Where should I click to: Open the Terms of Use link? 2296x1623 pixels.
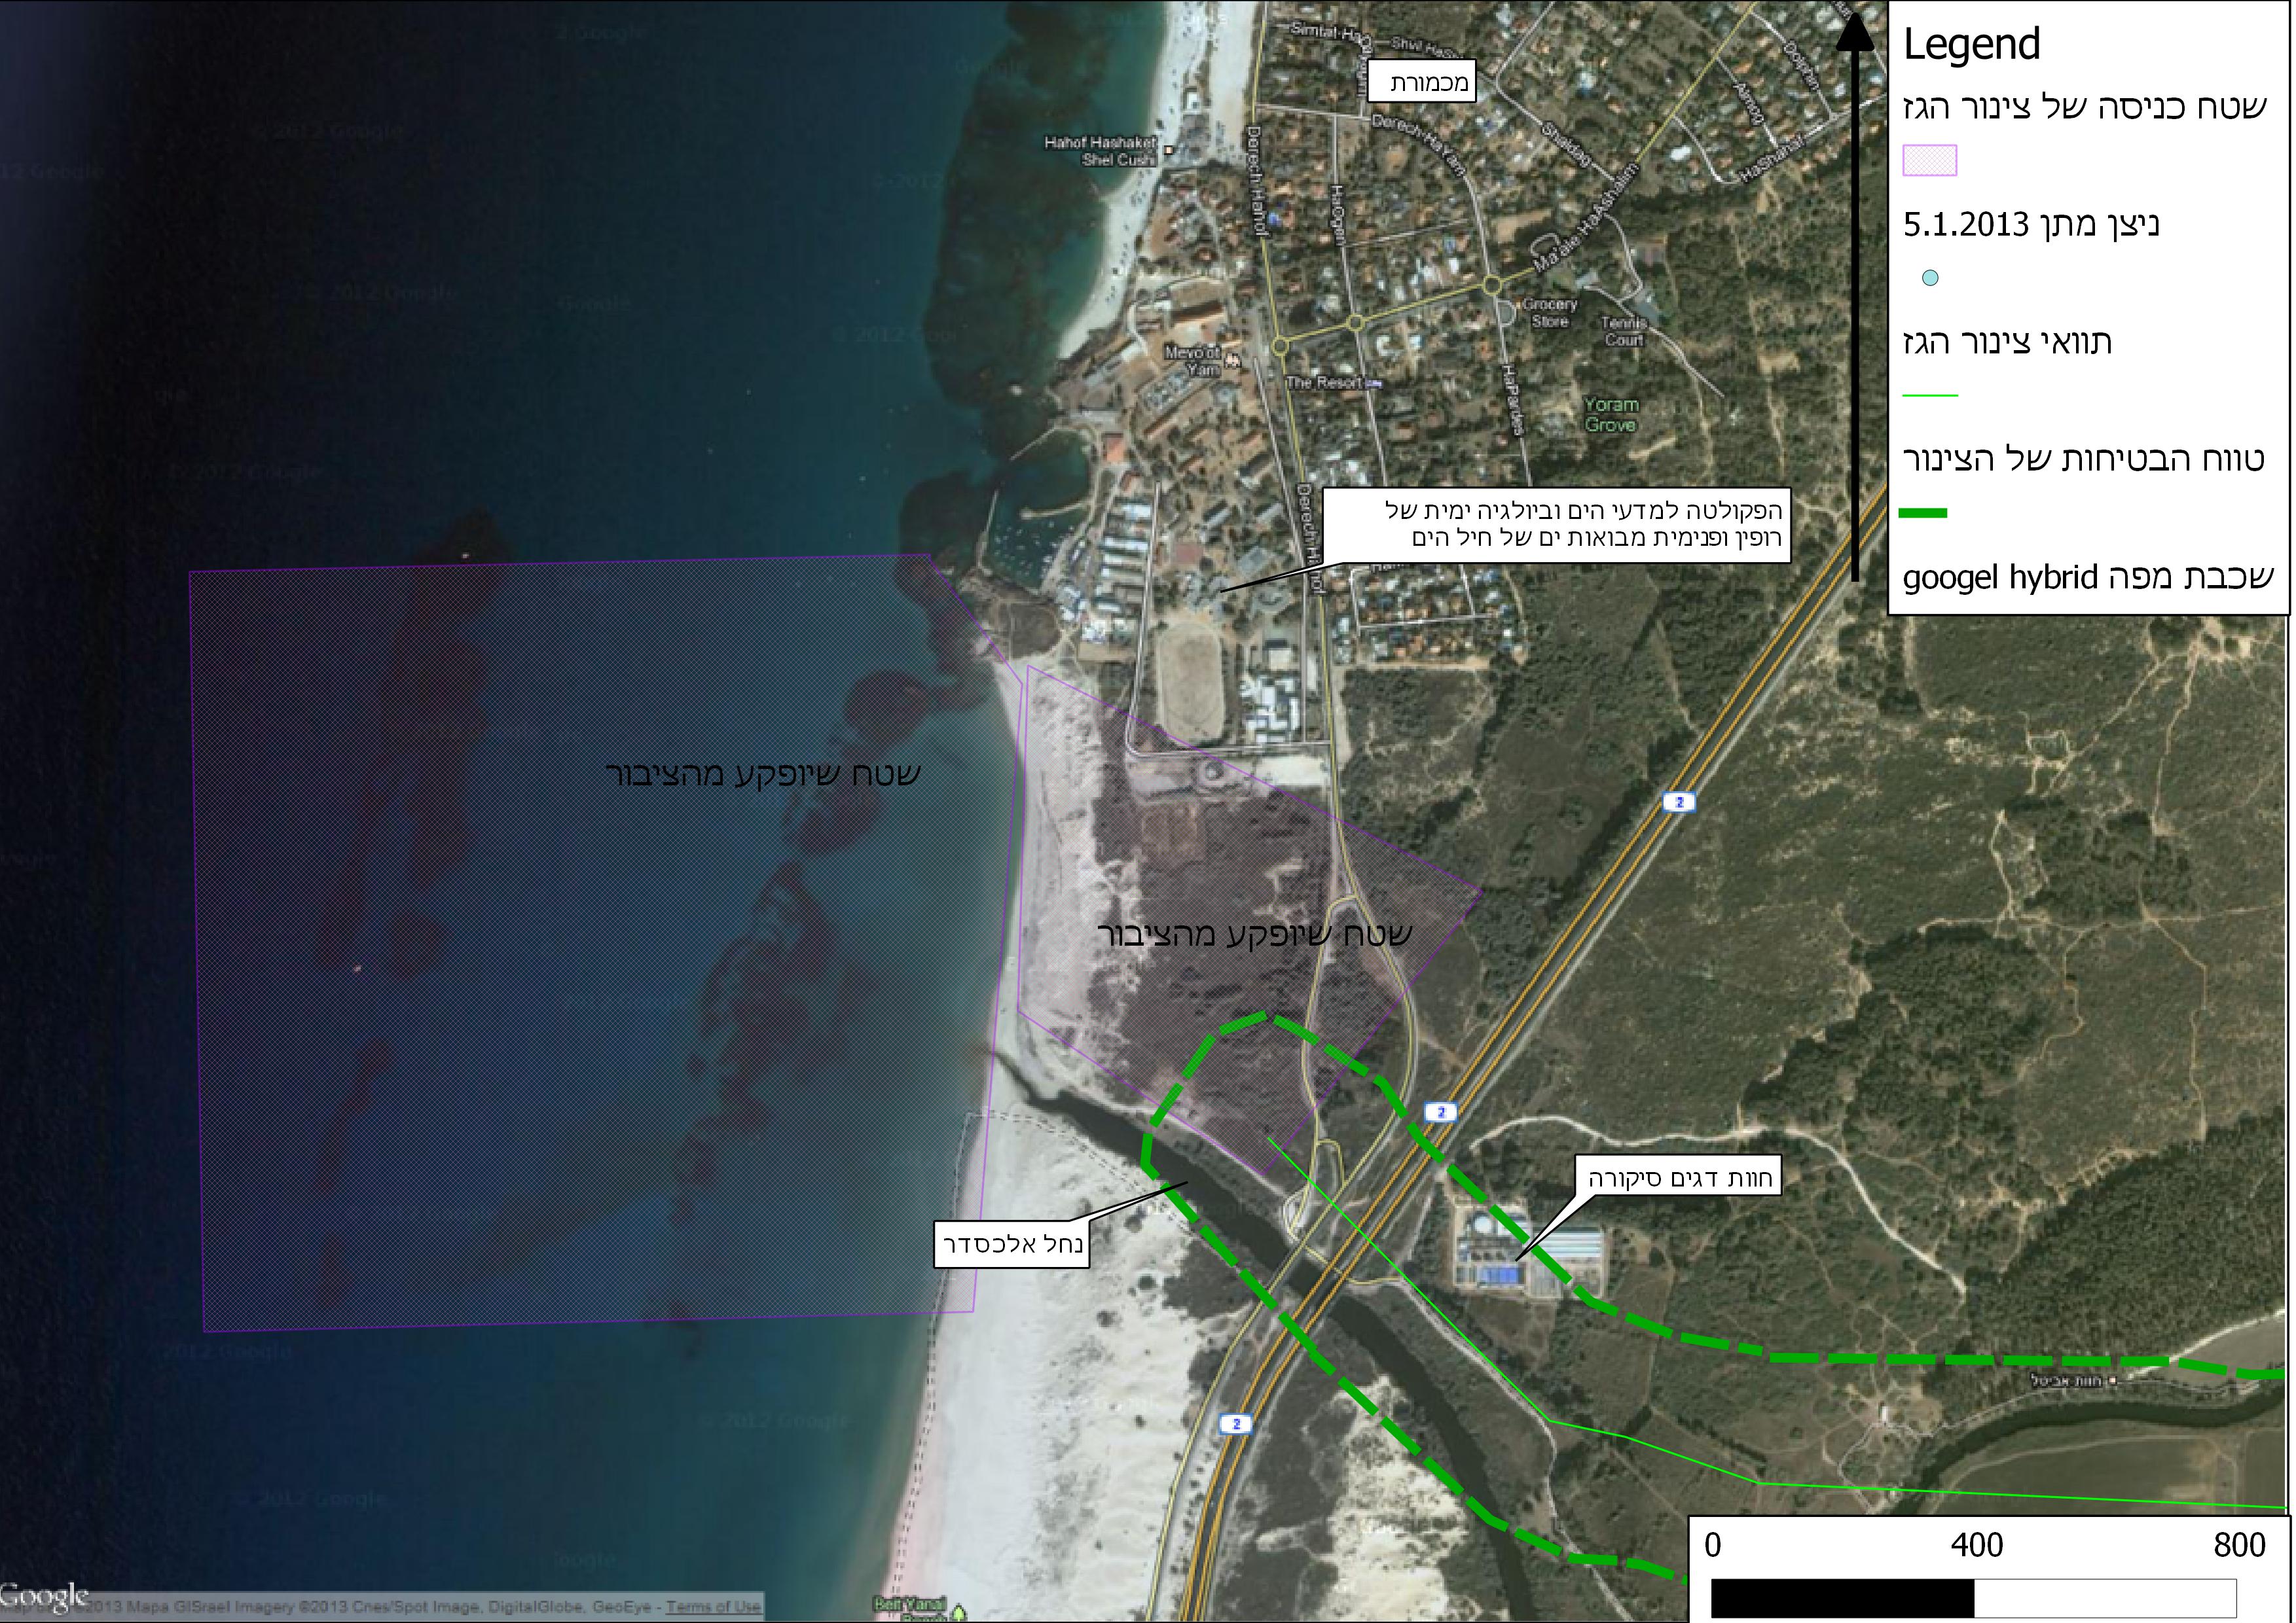point(714,1607)
